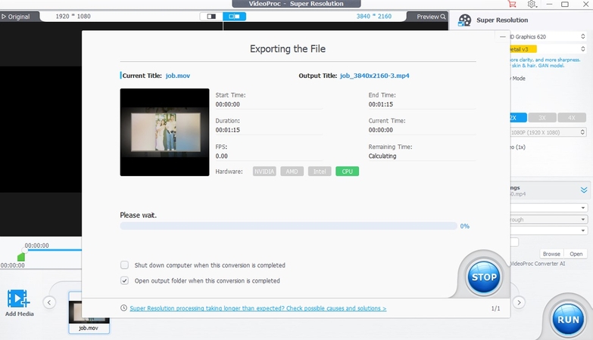
Task: Select the side-by-side compare view icon
Action: (x=235, y=16)
